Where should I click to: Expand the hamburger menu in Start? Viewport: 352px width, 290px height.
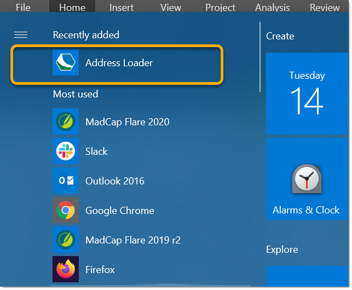click(21, 35)
